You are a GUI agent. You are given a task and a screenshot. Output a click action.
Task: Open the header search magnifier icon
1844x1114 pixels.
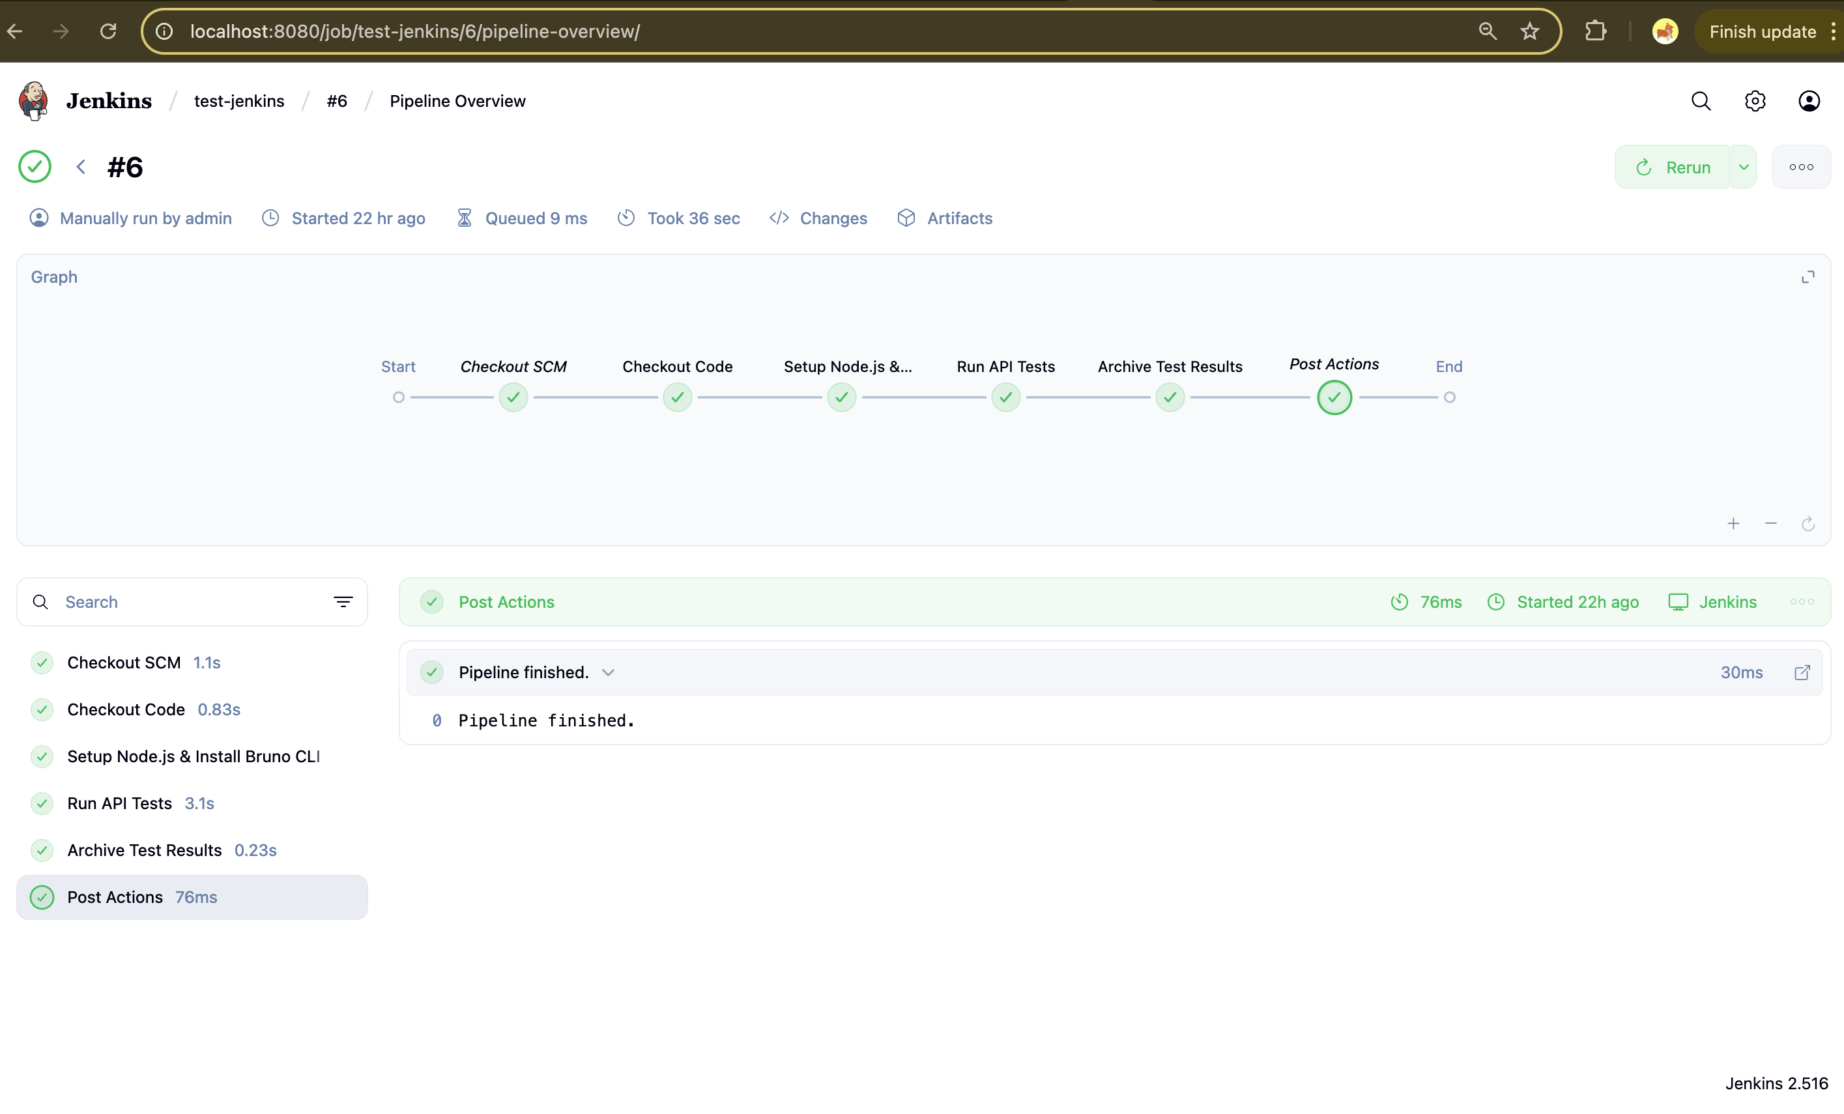[1701, 100]
